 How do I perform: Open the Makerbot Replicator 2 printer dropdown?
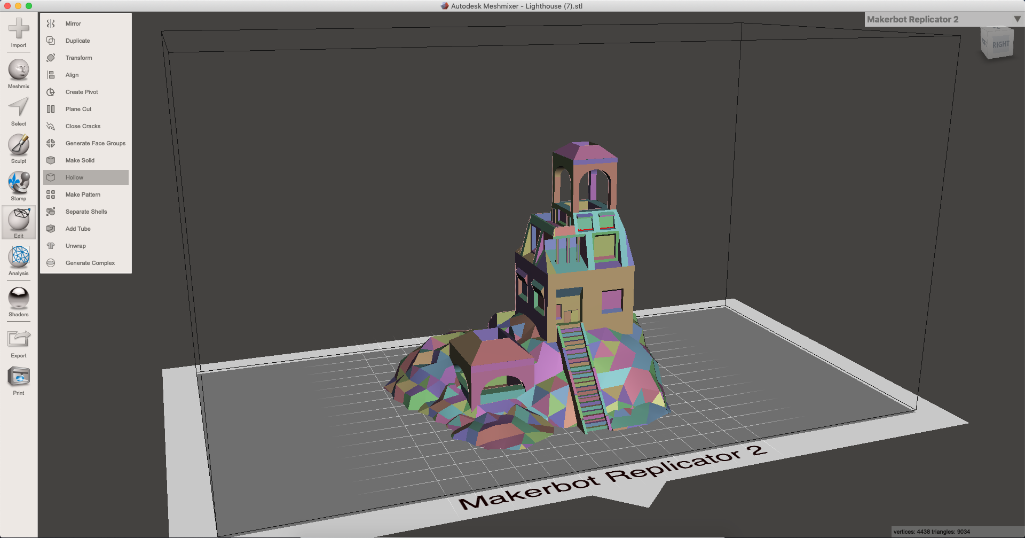tap(944, 19)
